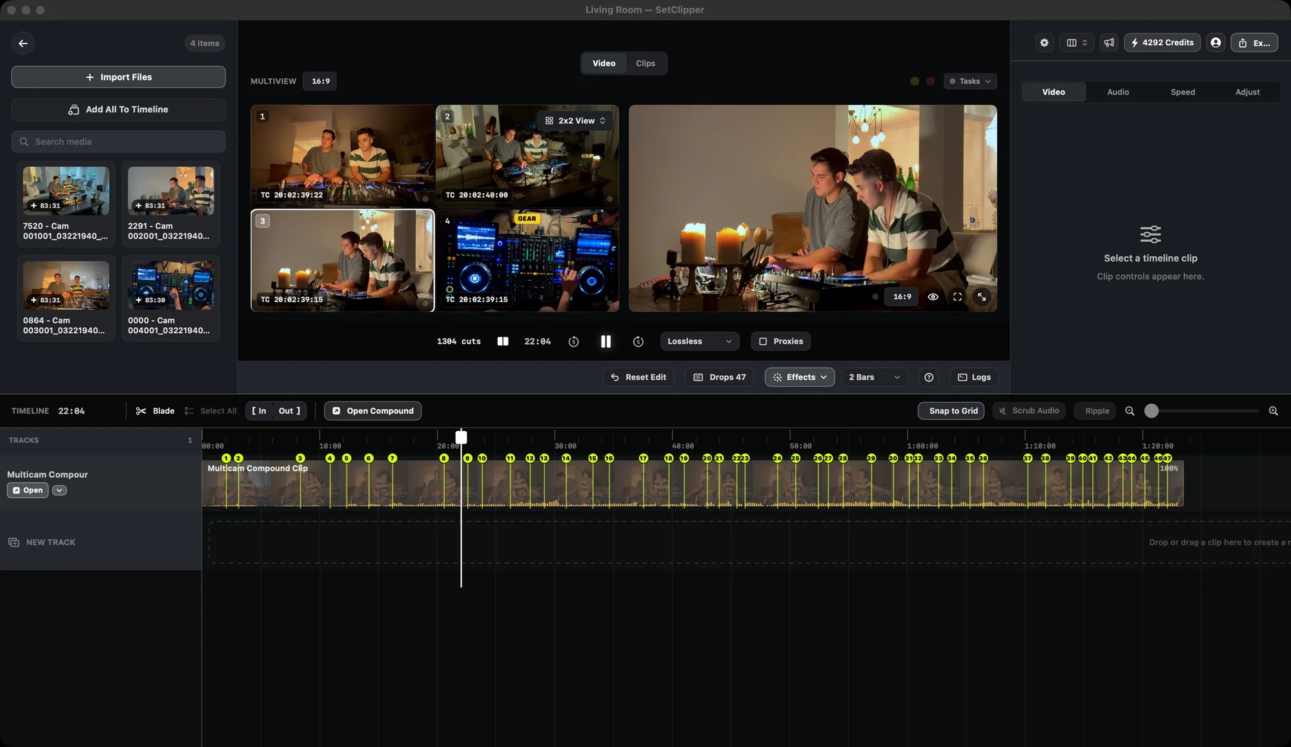
Task: Click drop marker 29 on the timeline
Action: [x=871, y=458]
